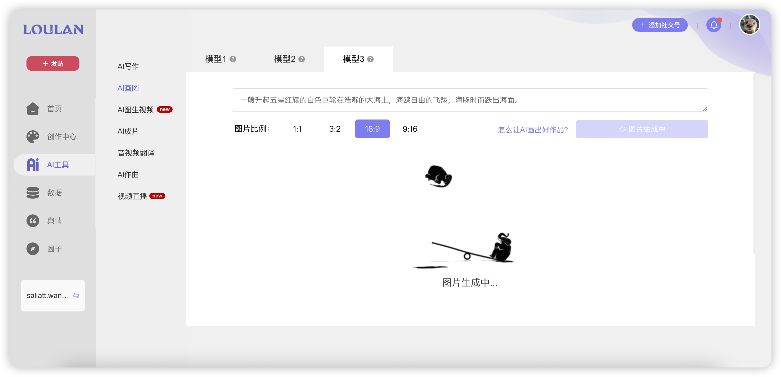Click the account switch arrows icon
Screen dimensions: 781x377
[77, 295]
